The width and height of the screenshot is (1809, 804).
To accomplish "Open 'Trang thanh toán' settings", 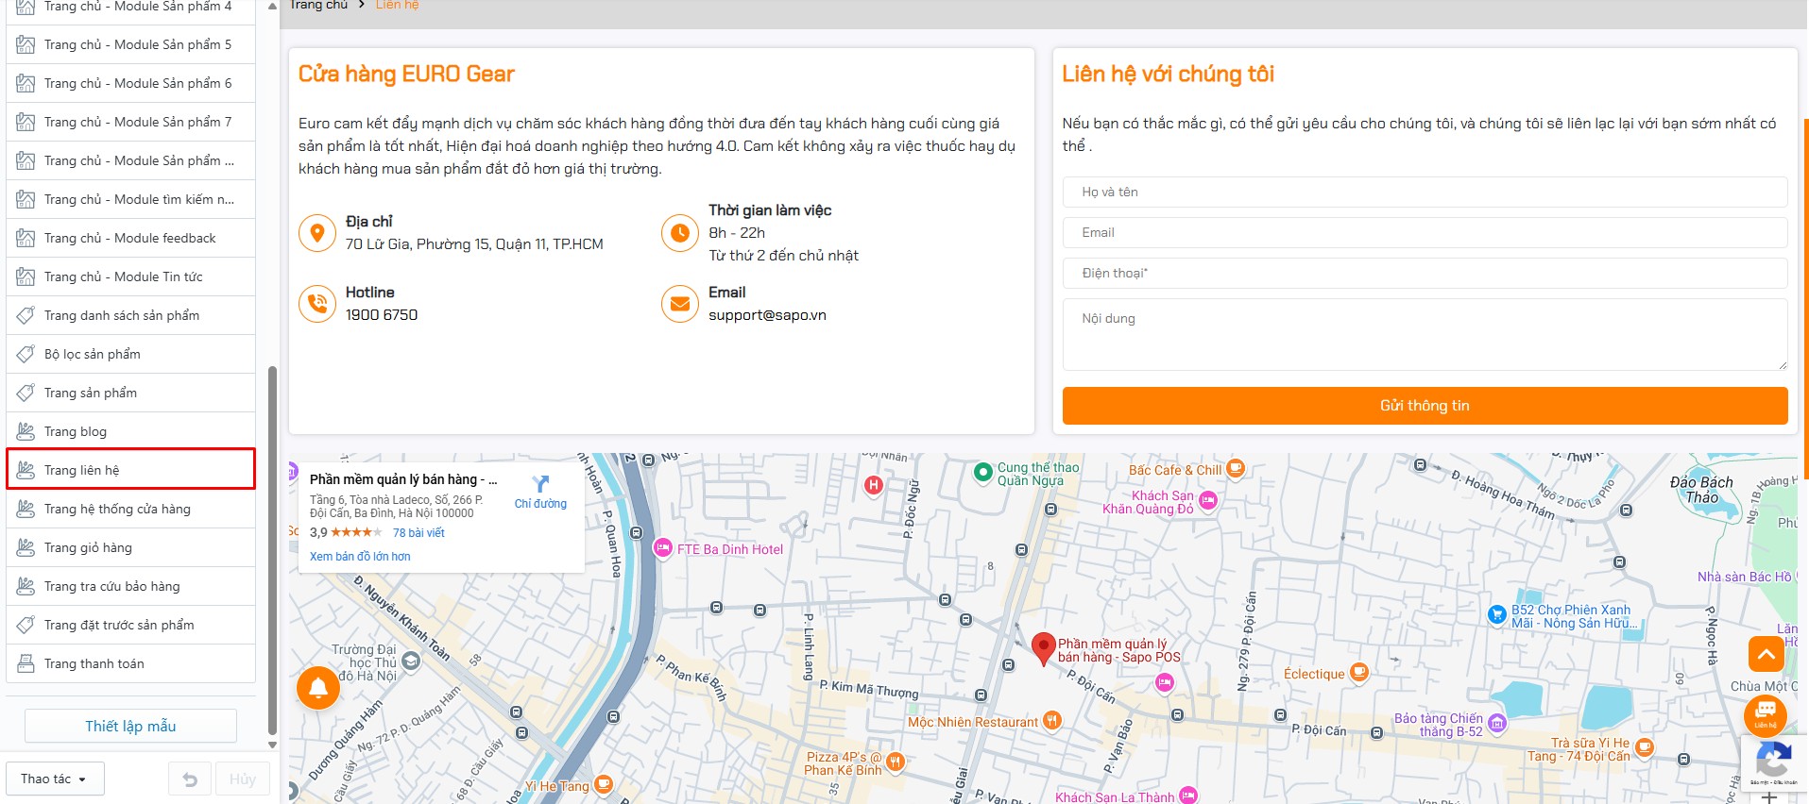I will [x=130, y=663].
